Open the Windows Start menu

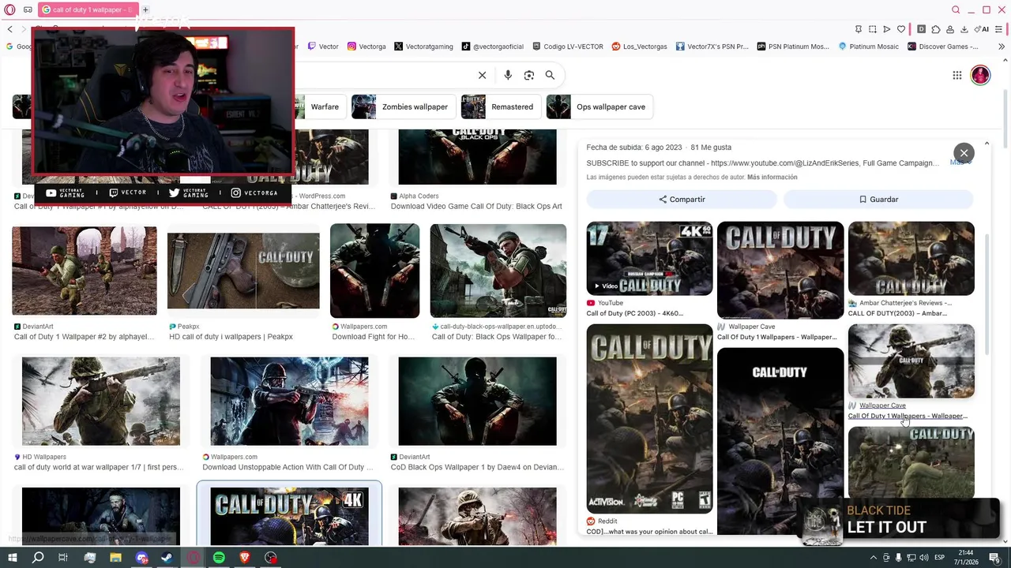coord(13,558)
